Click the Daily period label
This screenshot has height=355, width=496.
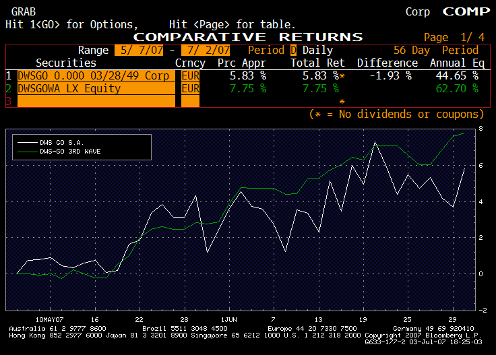(x=317, y=51)
